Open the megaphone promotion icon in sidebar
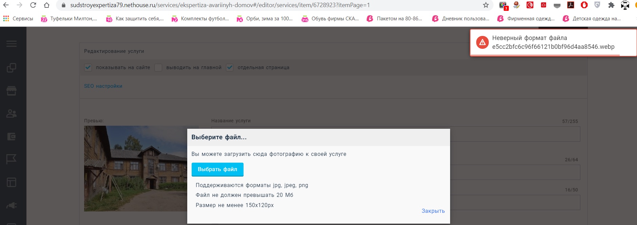Viewport: 637px width, 225px height. (x=12, y=205)
